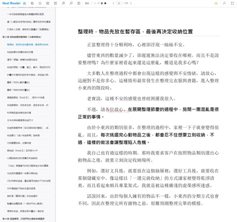Go to next page with right chevron
This screenshot has width=237, height=222.
131,3
